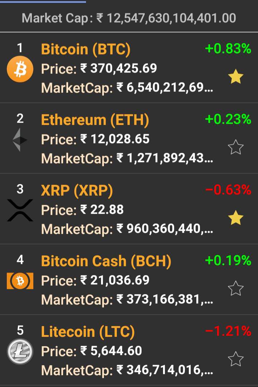This screenshot has height=387, width=258.
Task: Add Bitcoin Cash to favorites star
Action: pos(236,288)
